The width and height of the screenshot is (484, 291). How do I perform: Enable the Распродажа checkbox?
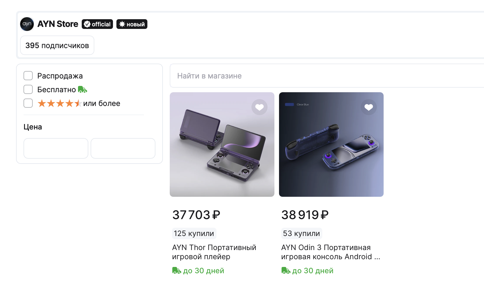28,76
